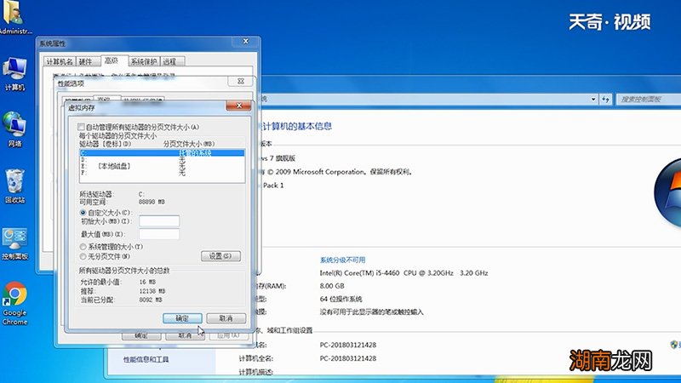Close the 系统属性 window
This screenshot has height=383, width=681.
[x=245, y=41]
